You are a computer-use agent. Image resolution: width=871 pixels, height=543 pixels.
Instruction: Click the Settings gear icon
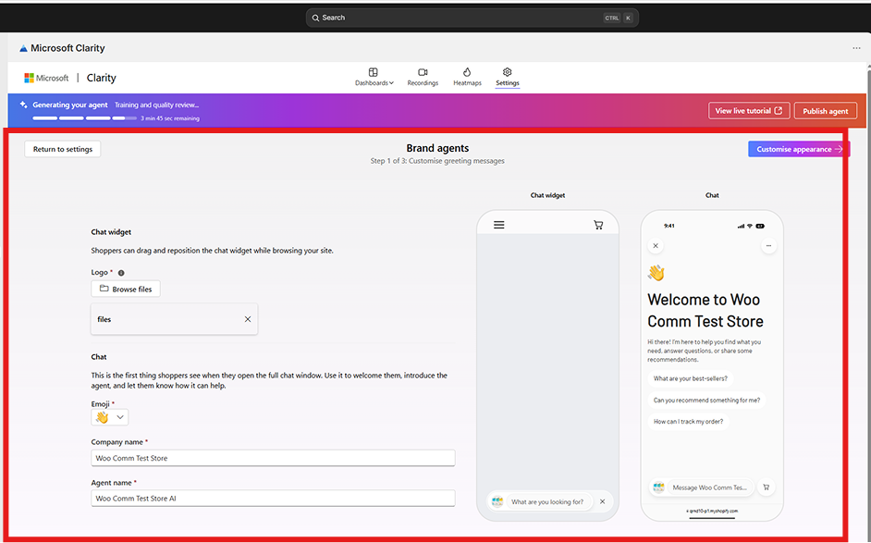507,72
